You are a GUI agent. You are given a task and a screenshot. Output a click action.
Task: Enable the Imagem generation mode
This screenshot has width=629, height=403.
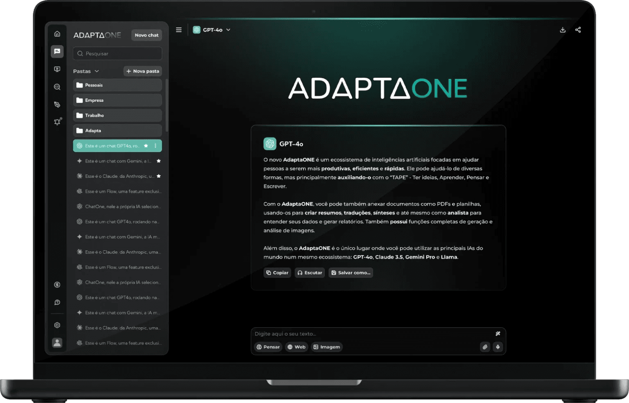[326, 347]
